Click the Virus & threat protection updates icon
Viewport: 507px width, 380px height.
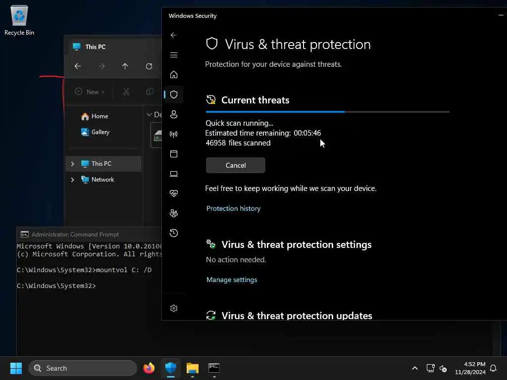pyautogui.click(x=211, y=315)
